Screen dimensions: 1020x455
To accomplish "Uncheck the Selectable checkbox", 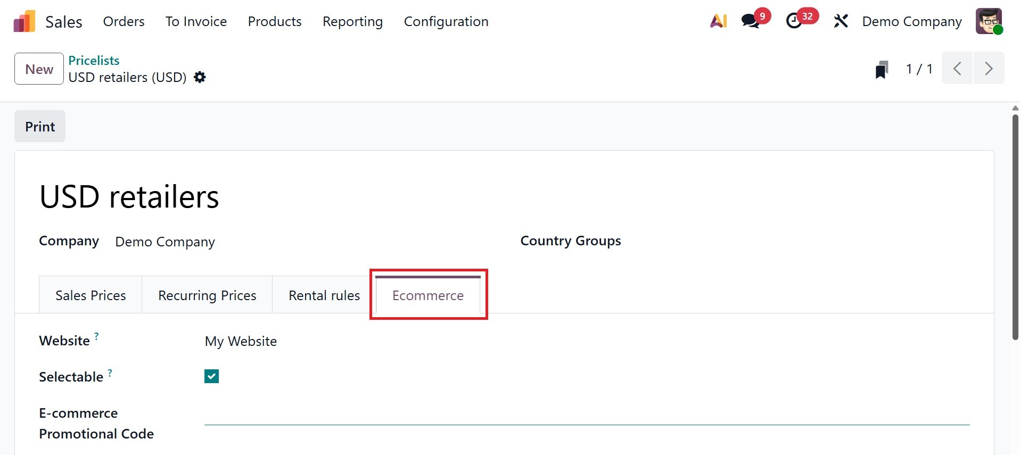I will (211, 377).
